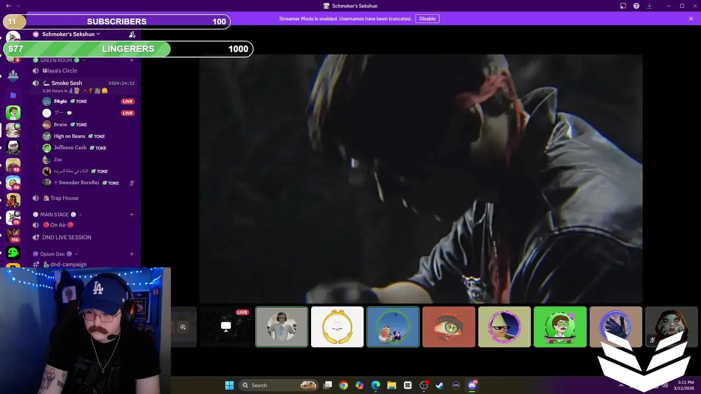Open server icon with 92 badge
Screen dimensions: 701x394
click(13, 165)
